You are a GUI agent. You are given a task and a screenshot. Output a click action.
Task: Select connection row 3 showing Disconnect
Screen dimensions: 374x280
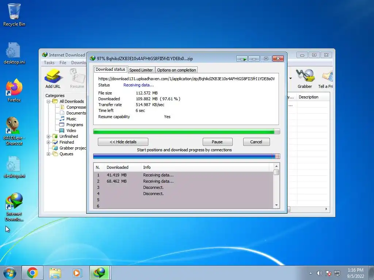(x=183, y=187)
